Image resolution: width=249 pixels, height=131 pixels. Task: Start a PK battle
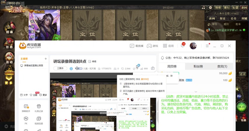click(26, 120)
